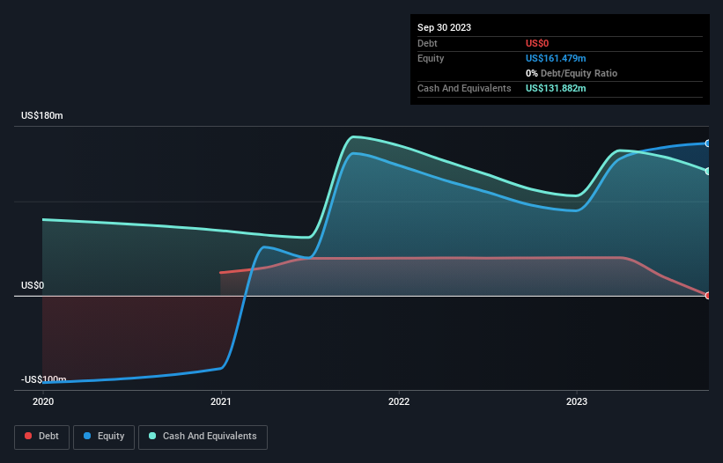Viewport: 723px width, 463px height.
Task: Click the teal Cash And Equivalents legend dot
Action: pyautogui.click(x=152, y=436)
